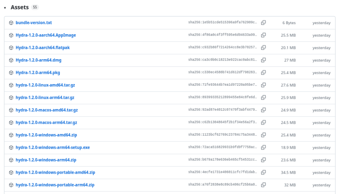Click package icon beside hydra-1.2.0-linux-arm64.tar.gz
Viewport: 338px width, 194px height.
[x=11, y=98]
